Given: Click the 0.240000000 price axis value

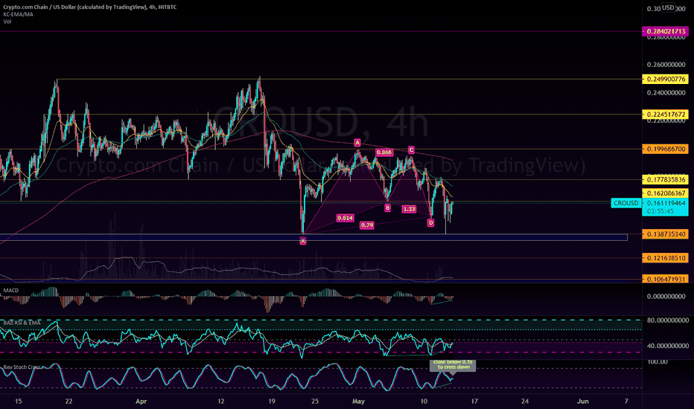Looking at the screenshot, I should click(666, 93).
